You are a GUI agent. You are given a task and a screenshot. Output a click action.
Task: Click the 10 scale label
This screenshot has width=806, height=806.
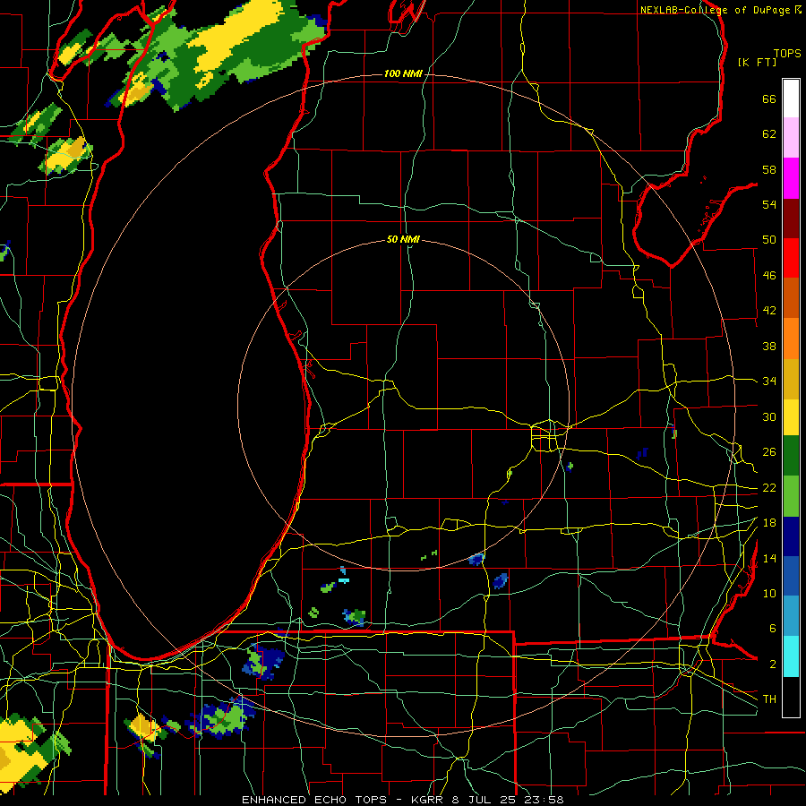pos(769,593)
